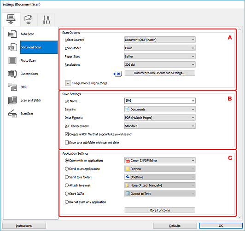The image size is (245, 231).
Task: Check Save to a subfolder with current date
Action: (67, 142)
